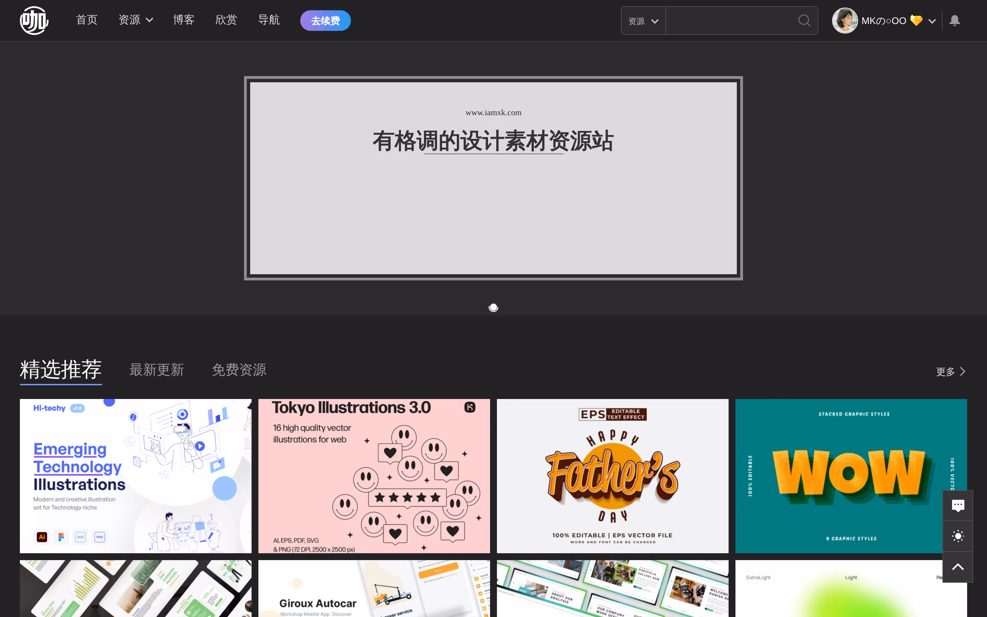This screenshot has height=617, width=987.
Task: Click the back-to-top arrow button
Action: click(x=958, y=567)
